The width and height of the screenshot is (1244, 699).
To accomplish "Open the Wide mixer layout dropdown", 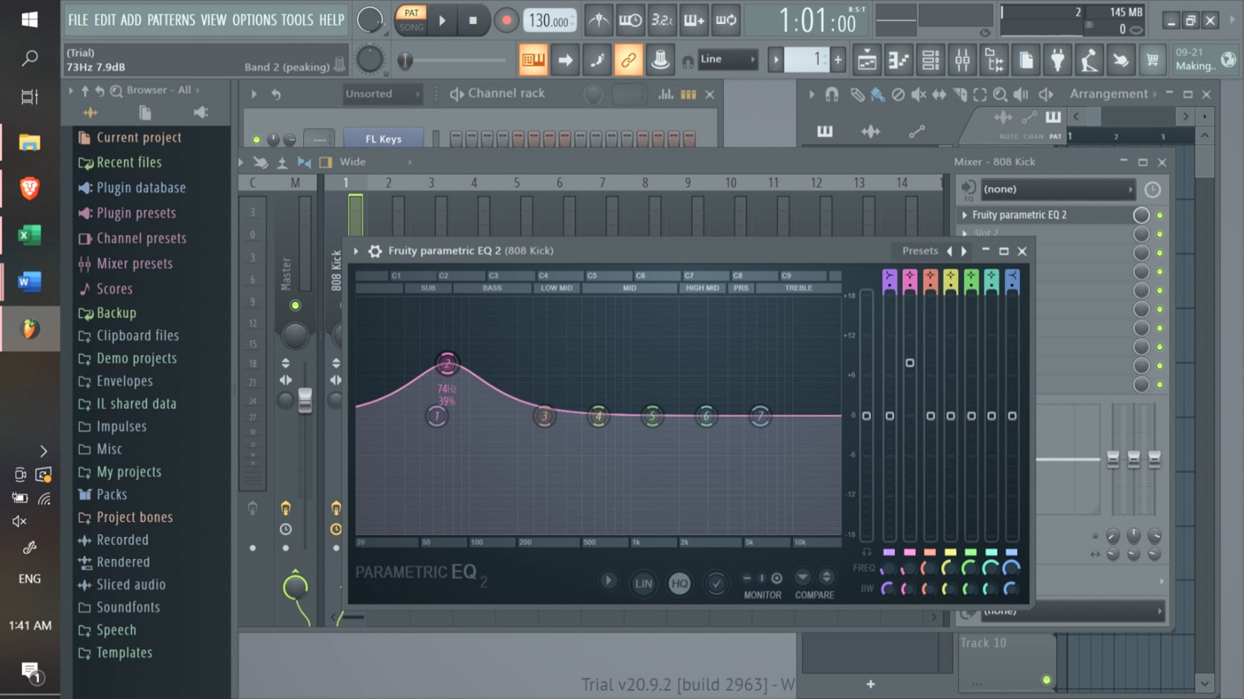I will (x=375, y=162).
